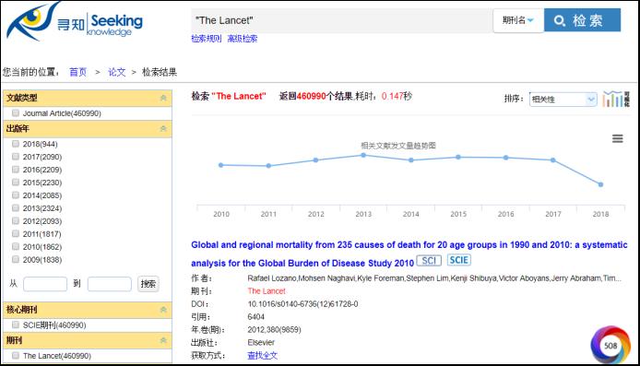
Task: Open the 排序 相关性 sort dropdown
Action: (563, 100)
